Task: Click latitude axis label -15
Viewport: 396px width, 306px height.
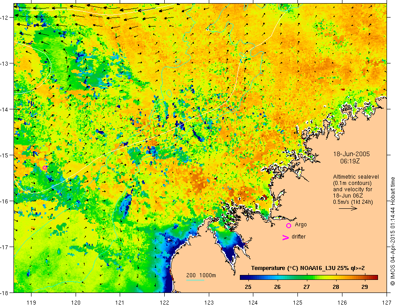Action: 5,155
